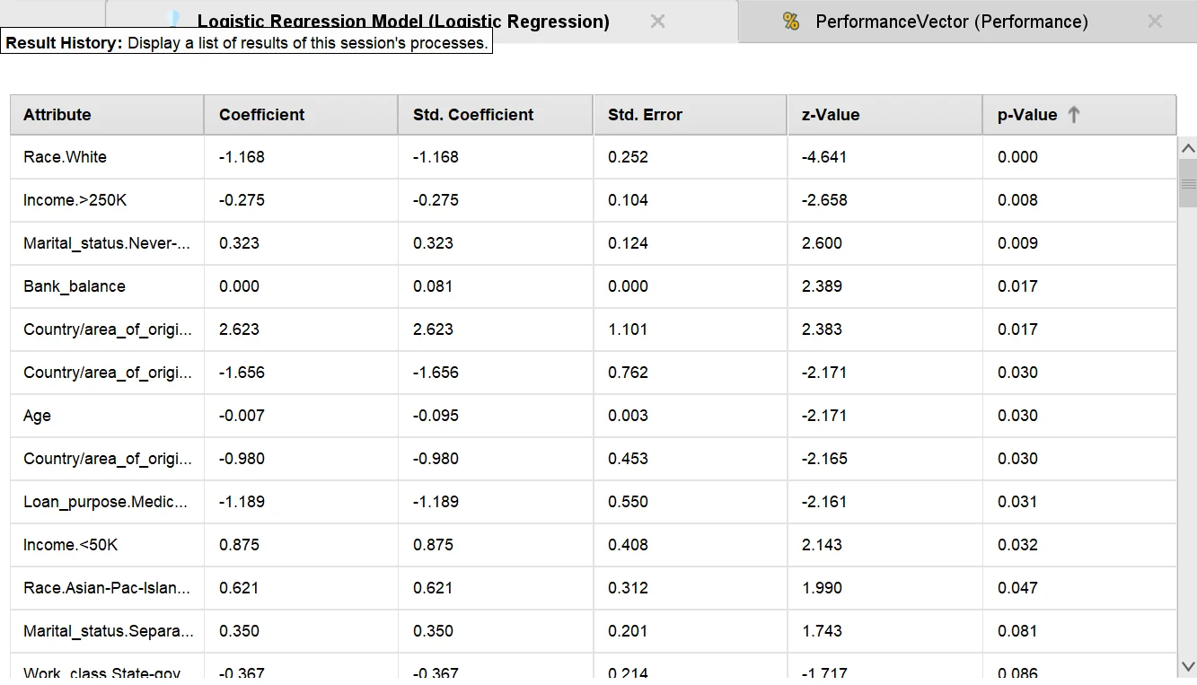Sort by the z-Value column header
The width and height of the screenshot is (1197, 685).
pos(885,115)
